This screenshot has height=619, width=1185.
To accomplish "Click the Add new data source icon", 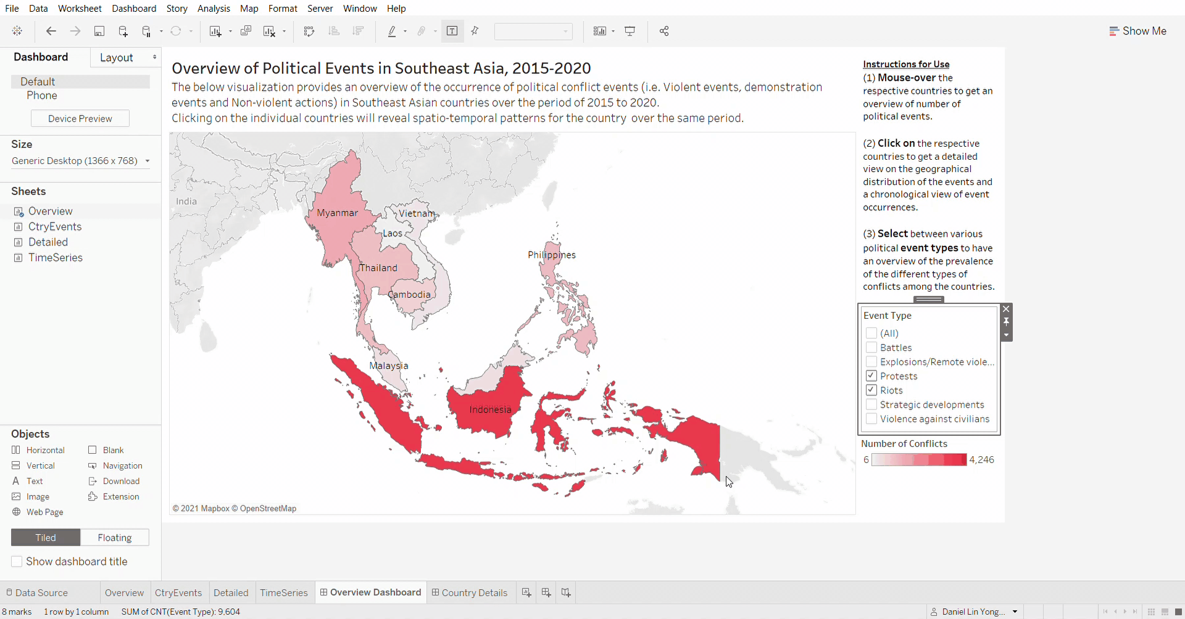I will [123, 31].
